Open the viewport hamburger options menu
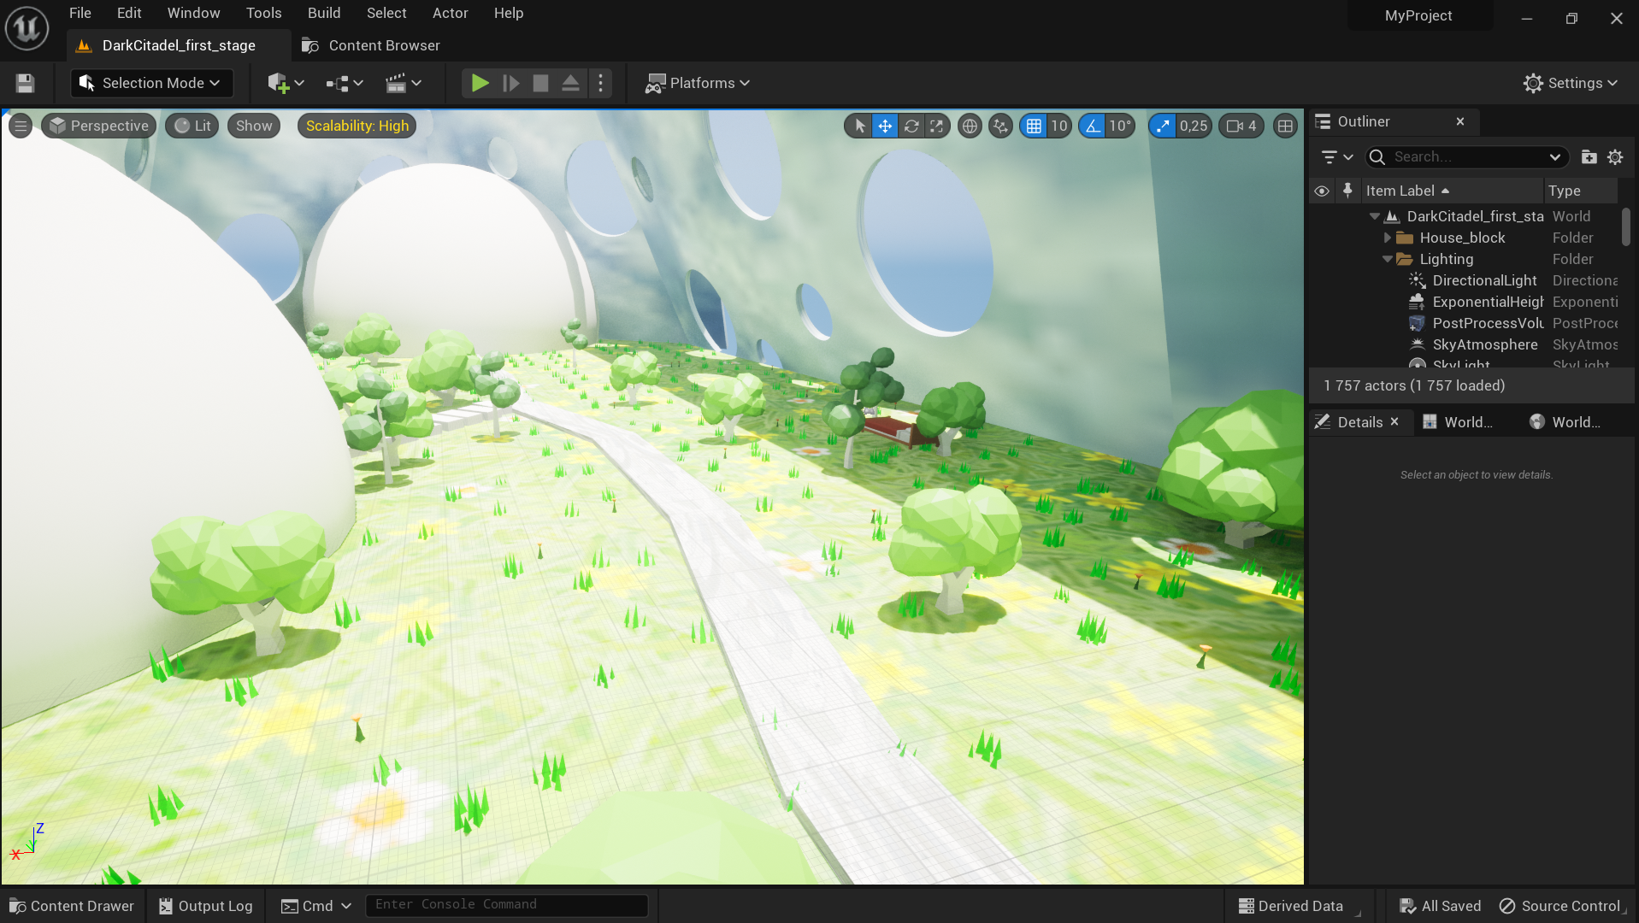The image size is (1639, 923). pyautogui.click(x=21, y=126)
